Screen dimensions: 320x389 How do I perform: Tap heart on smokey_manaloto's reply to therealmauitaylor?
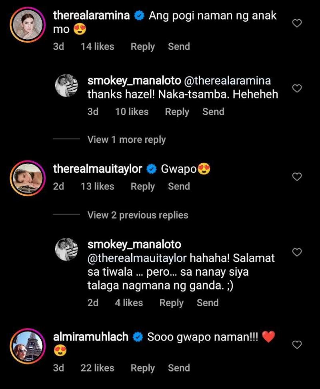click(297, 252)
